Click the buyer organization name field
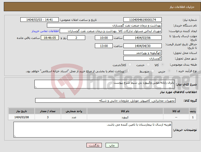This screenshot has height=152, width=201. point(104,25)
